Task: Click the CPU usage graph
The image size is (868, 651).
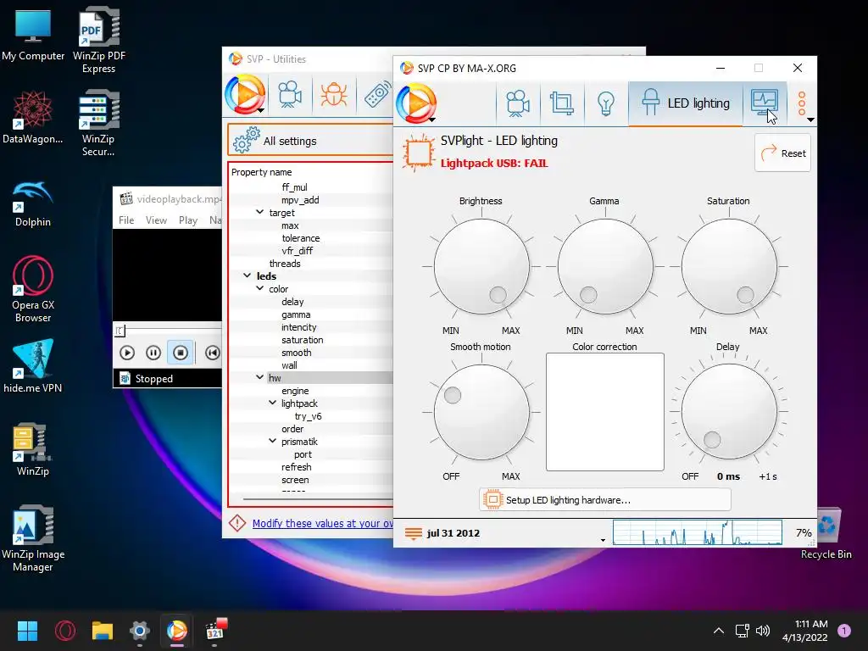Action: click(x=698, y=532)
